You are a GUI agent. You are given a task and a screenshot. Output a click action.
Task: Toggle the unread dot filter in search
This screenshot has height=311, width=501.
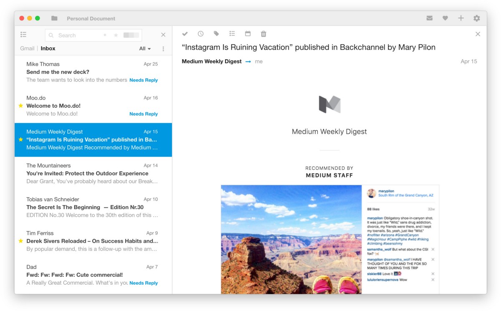click(x=105, y=35)
